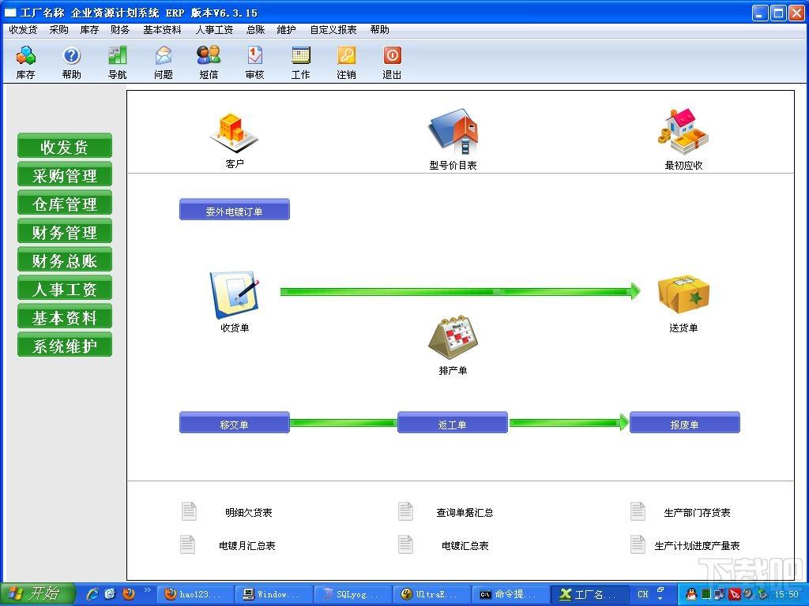This screenshot has width=809, height=606.
Task: Launch Internet Explorer from quick launch bar
Action: [x=93, y=594]
